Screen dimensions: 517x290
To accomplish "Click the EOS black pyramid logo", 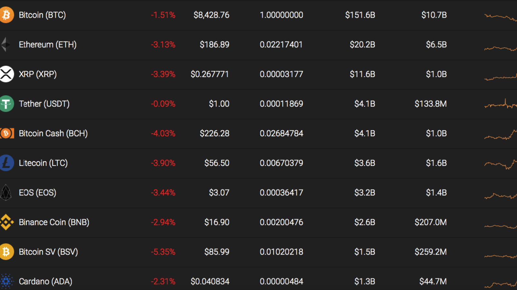I will click(6, 193).
